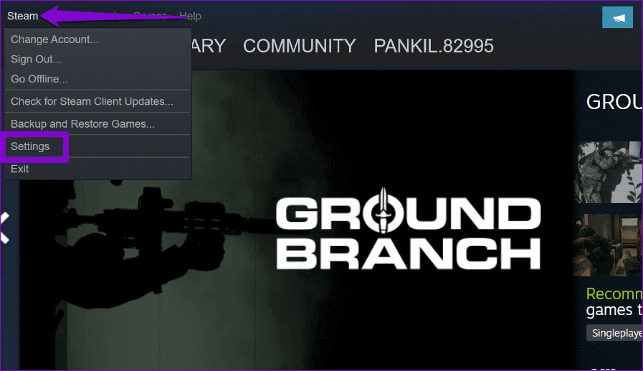Select Go Offline menu entry
The image size is (643, 371).
[x=97, y=79]
